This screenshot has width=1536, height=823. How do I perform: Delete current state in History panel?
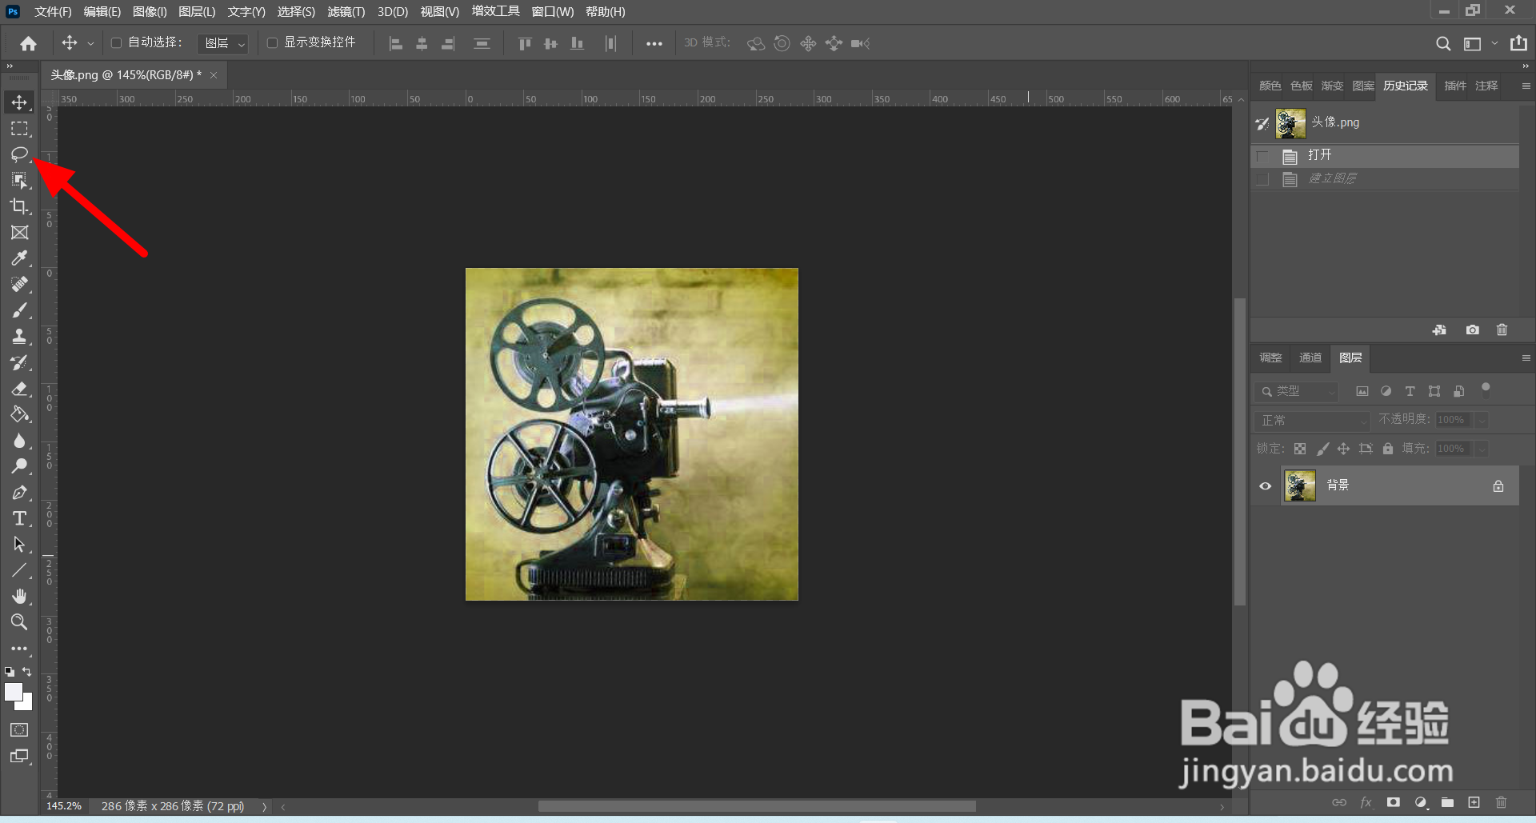click(x=1502, y=330)
